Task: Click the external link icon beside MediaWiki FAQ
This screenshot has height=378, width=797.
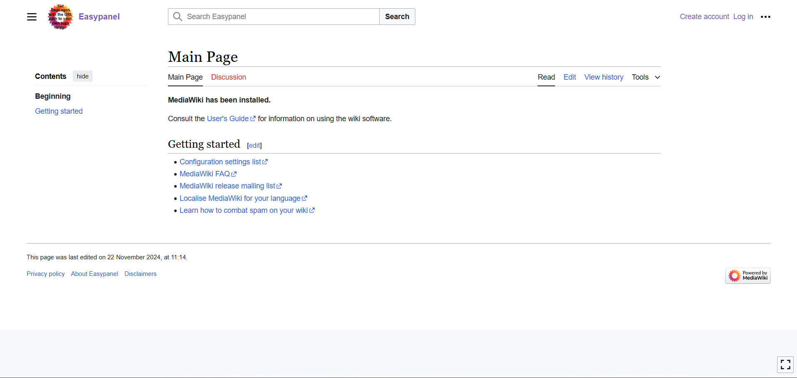Action: [x=233, y=174]
